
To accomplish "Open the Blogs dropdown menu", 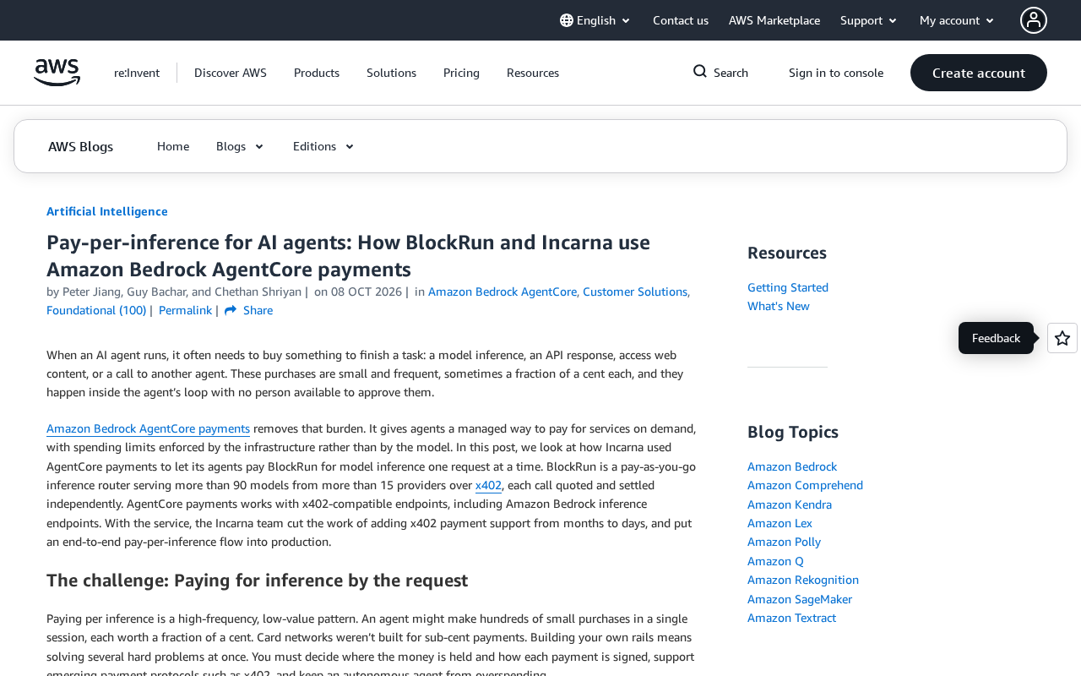I will (x=241, y=146).
